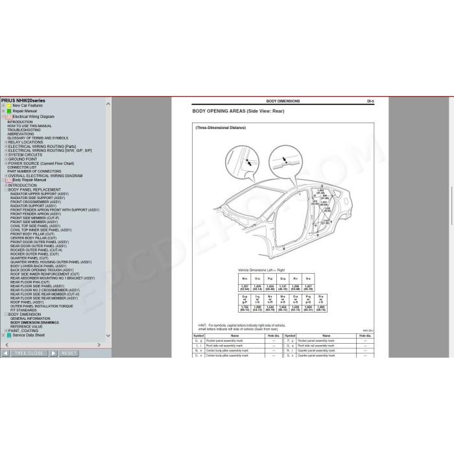Click the teal Service Data Sheet book icon

click(x=9, y=335)
